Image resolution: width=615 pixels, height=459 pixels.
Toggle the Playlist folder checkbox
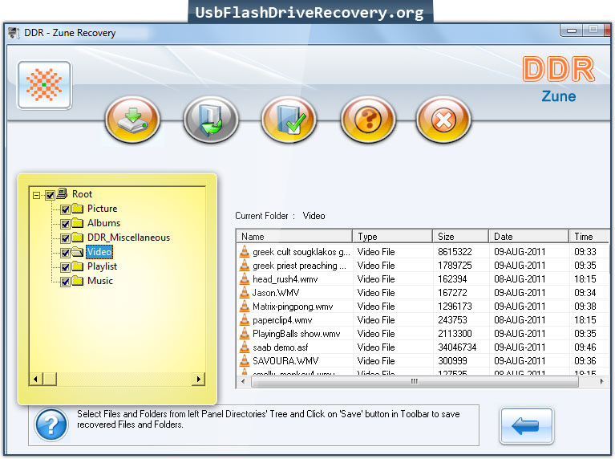65,267
